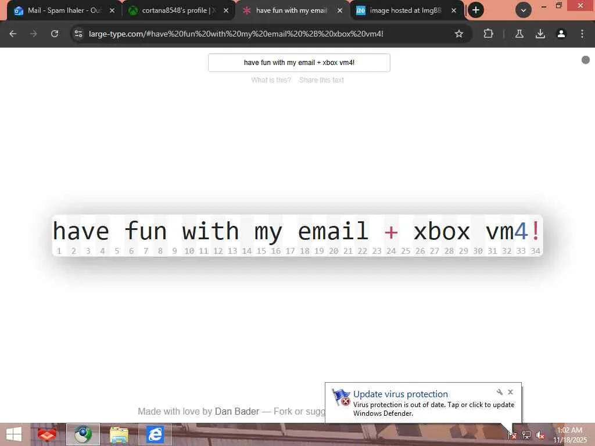Open the red taskbar application icon
595x446 pixels.
pos(47,434)
